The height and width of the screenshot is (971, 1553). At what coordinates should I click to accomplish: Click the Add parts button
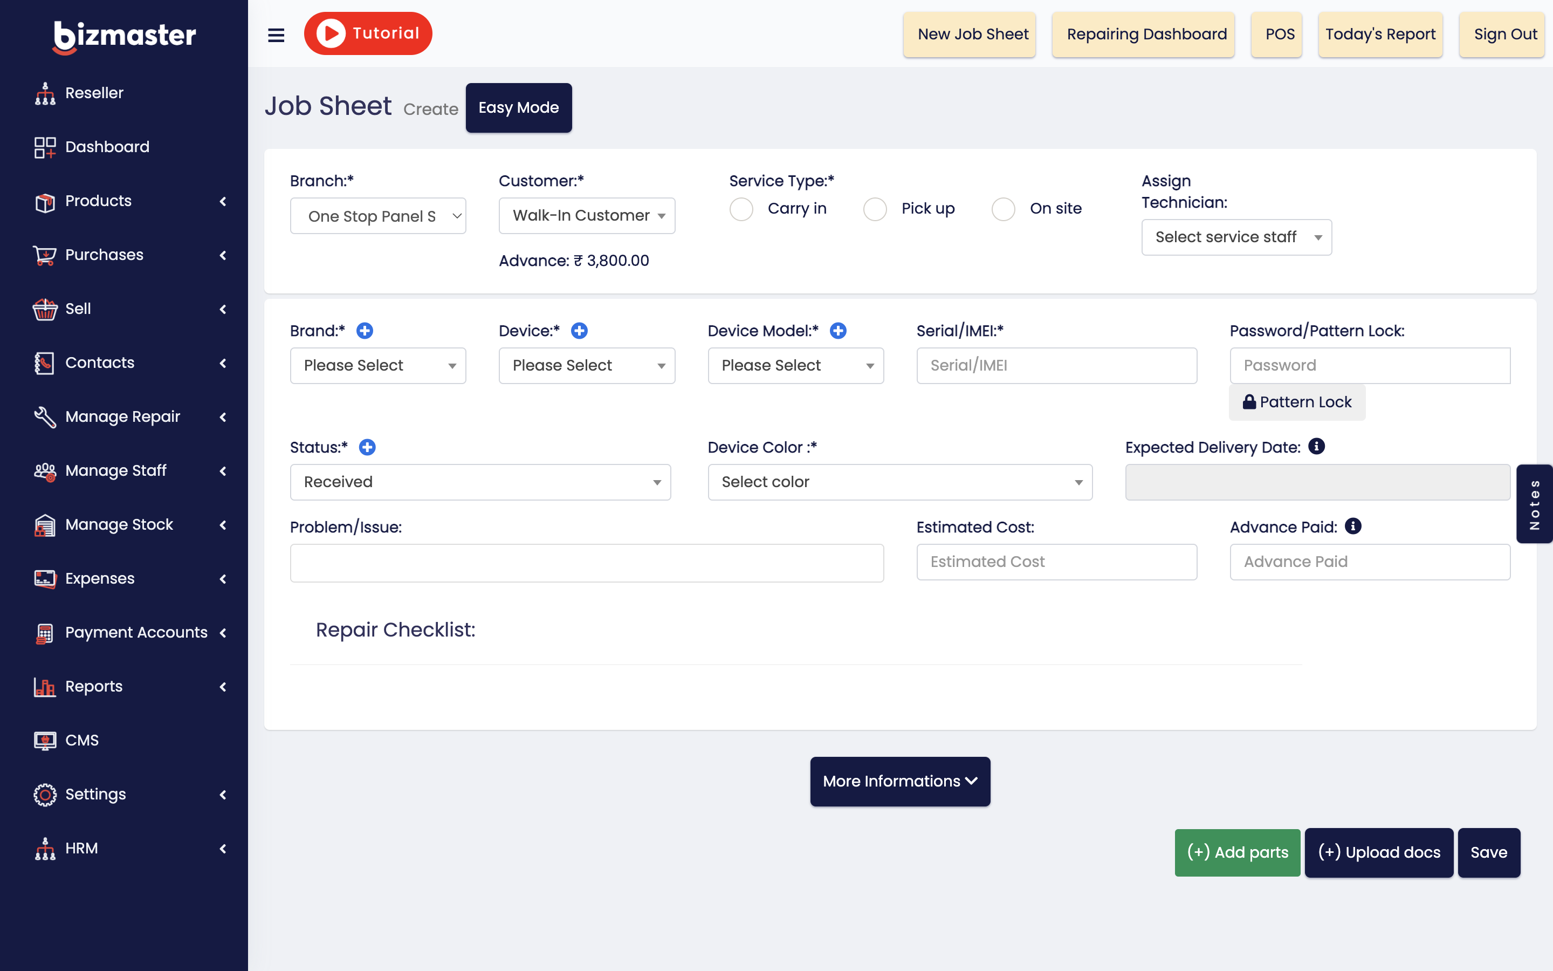point(1237,852)
